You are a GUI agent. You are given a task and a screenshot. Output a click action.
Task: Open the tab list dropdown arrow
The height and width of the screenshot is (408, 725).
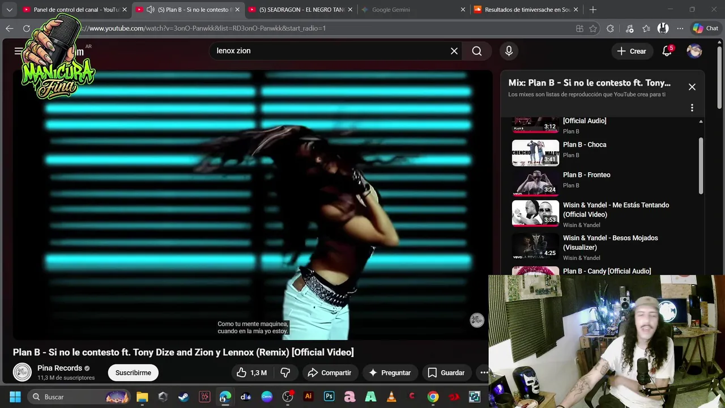point(9,10)
